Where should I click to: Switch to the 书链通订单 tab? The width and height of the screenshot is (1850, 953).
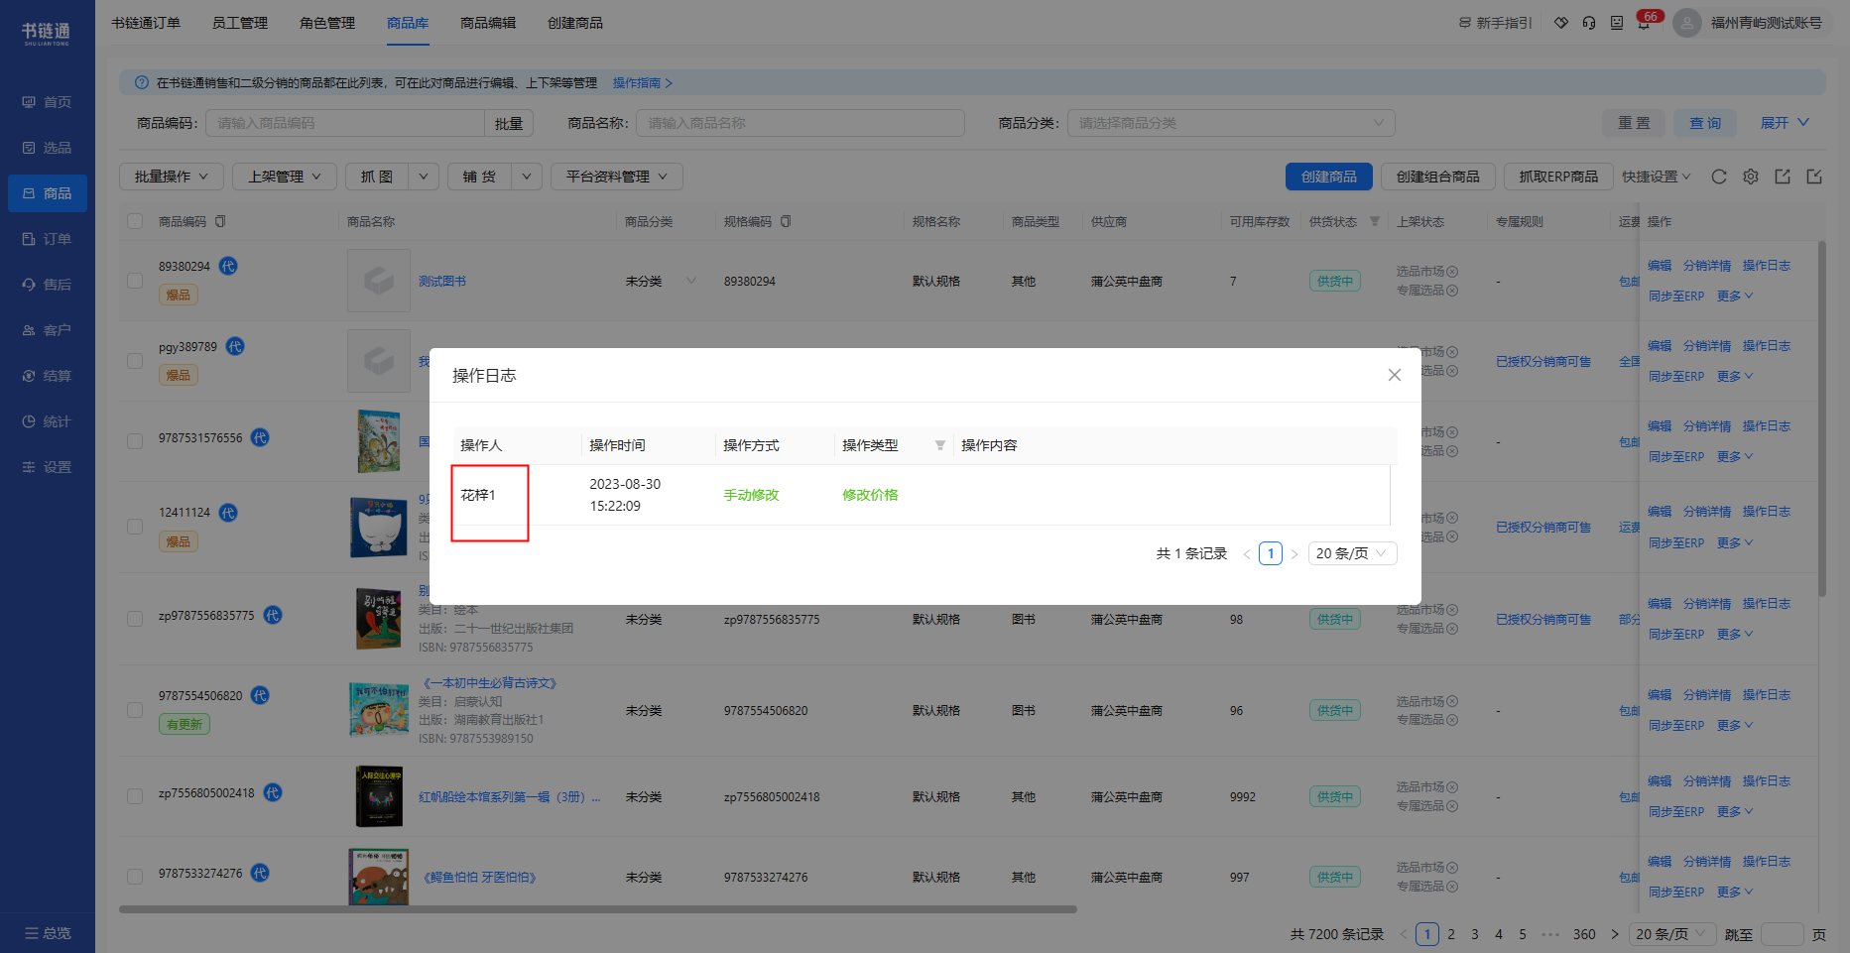pos(146,23)
